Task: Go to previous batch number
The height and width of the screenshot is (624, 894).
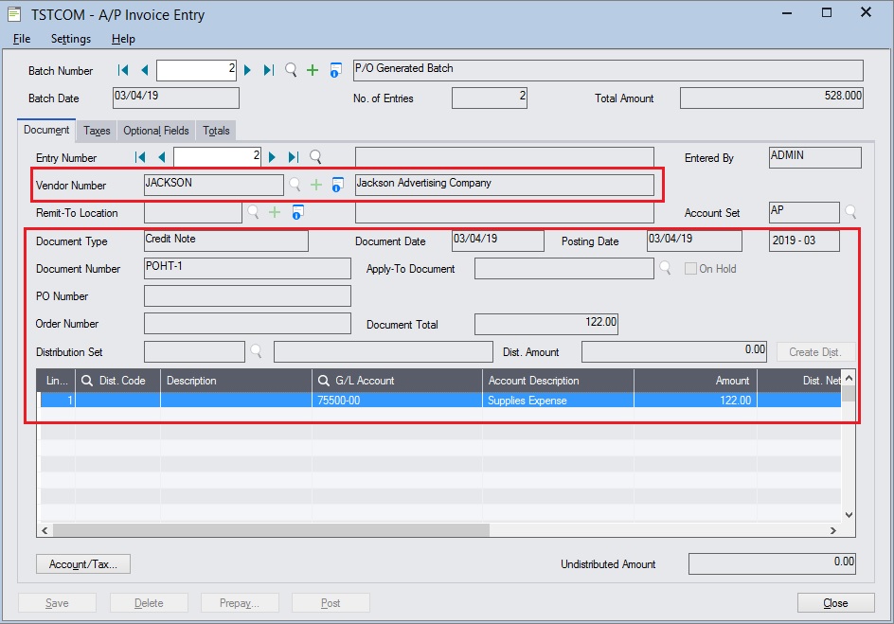Action: point(145,70)
